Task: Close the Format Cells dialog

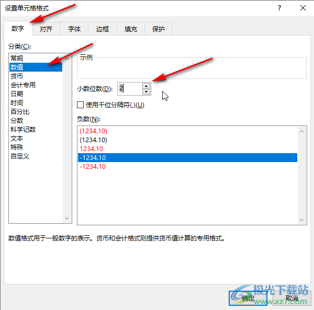Action: click(x=303, y=8)
